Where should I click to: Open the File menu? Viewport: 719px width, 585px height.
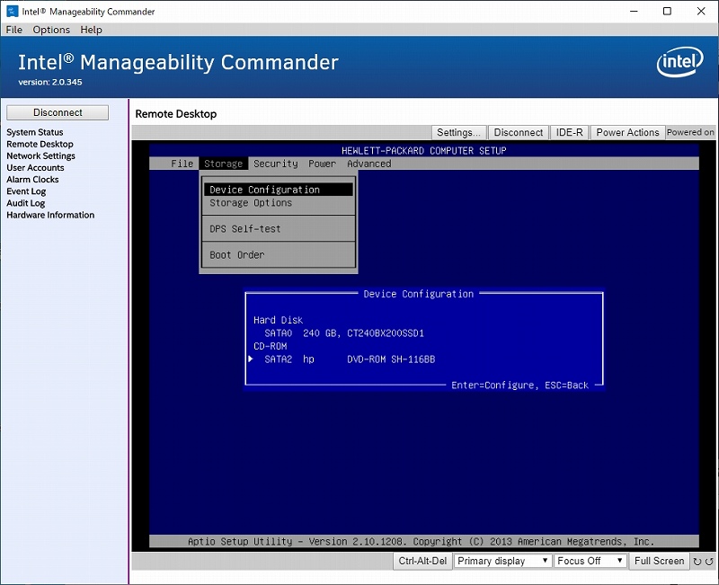13,30
